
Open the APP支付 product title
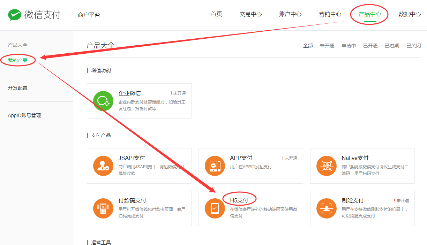(x=241, y=158)
